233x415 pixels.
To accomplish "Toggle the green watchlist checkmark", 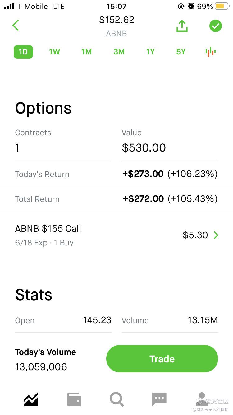I will point(215,26).
